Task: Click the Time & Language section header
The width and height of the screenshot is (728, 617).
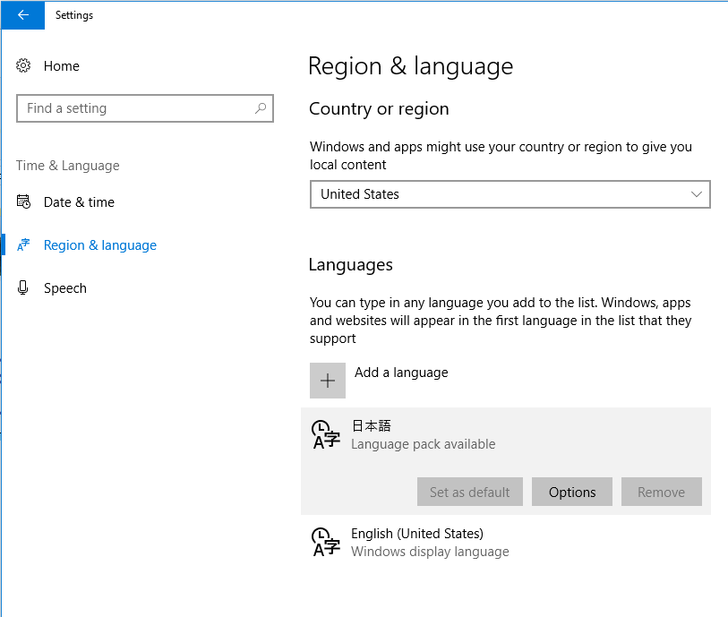Action: point(68,166)
